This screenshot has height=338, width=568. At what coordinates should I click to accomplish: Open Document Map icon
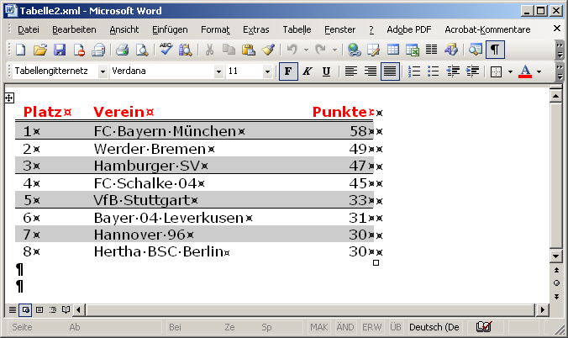tap(476, 50)
